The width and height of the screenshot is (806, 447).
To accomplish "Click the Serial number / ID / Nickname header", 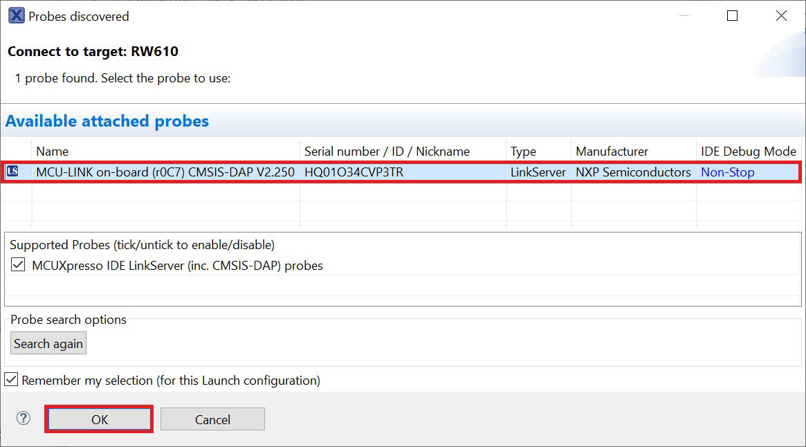I will [x=387, y=151].
